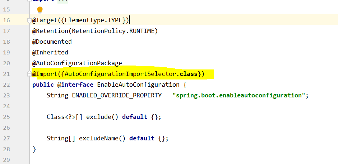Collapse the fold marker beside @Target line
Viewport: 338px width, 164px height.
29,20
